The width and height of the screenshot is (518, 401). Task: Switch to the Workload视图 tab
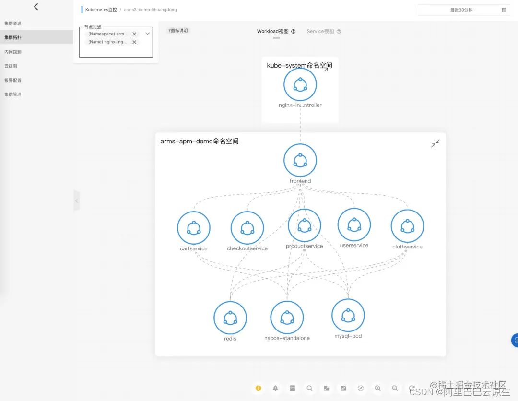pyautogui.click(x=272, y=31)
